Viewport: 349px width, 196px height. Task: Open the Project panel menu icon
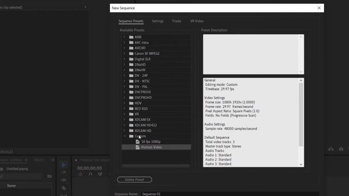click(26, 160)
